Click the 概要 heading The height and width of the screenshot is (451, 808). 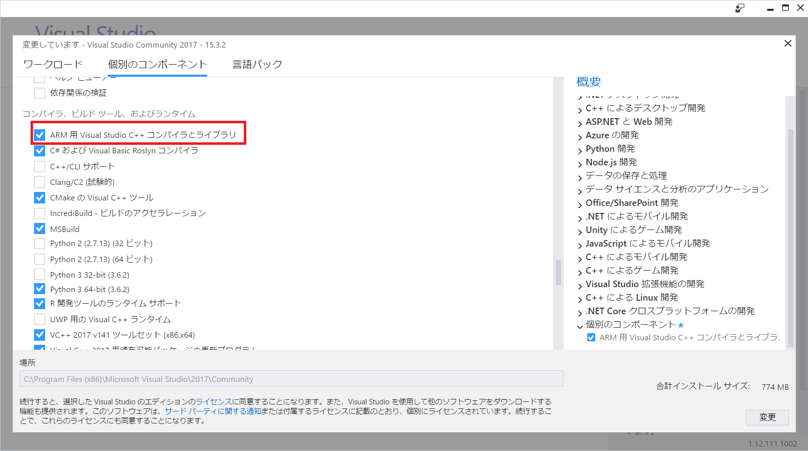coord(589,82)
